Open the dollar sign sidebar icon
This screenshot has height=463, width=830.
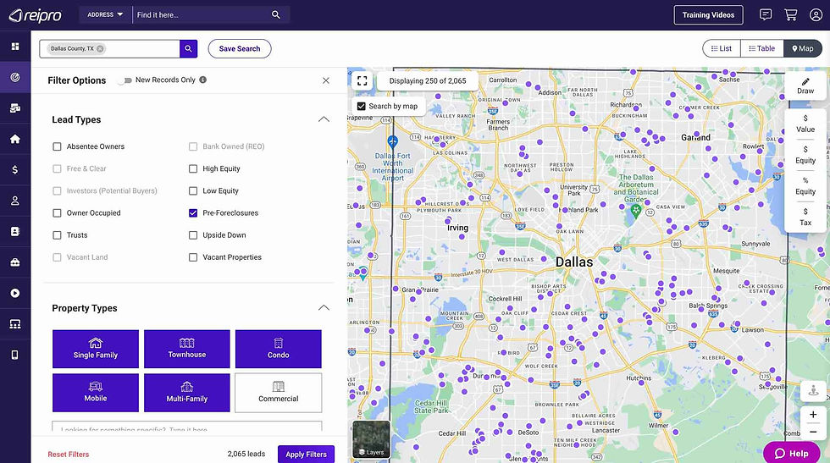pos(15,169)
